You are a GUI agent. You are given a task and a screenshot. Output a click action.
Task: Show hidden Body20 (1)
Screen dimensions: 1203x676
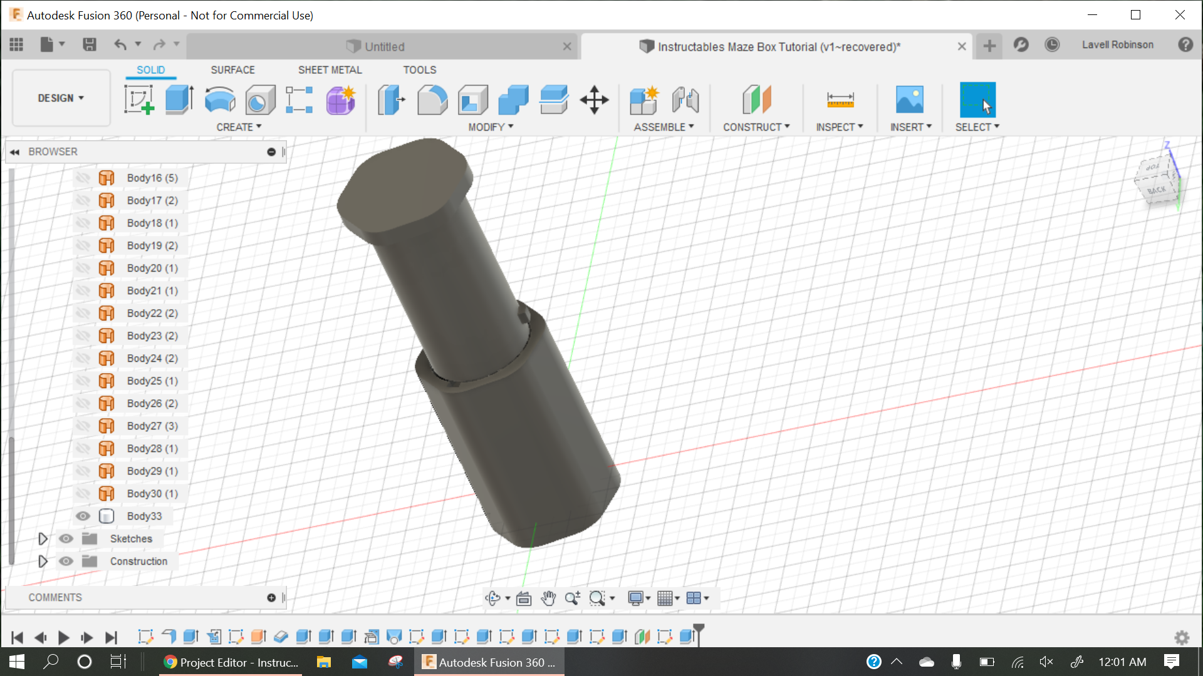coord(83,268)
